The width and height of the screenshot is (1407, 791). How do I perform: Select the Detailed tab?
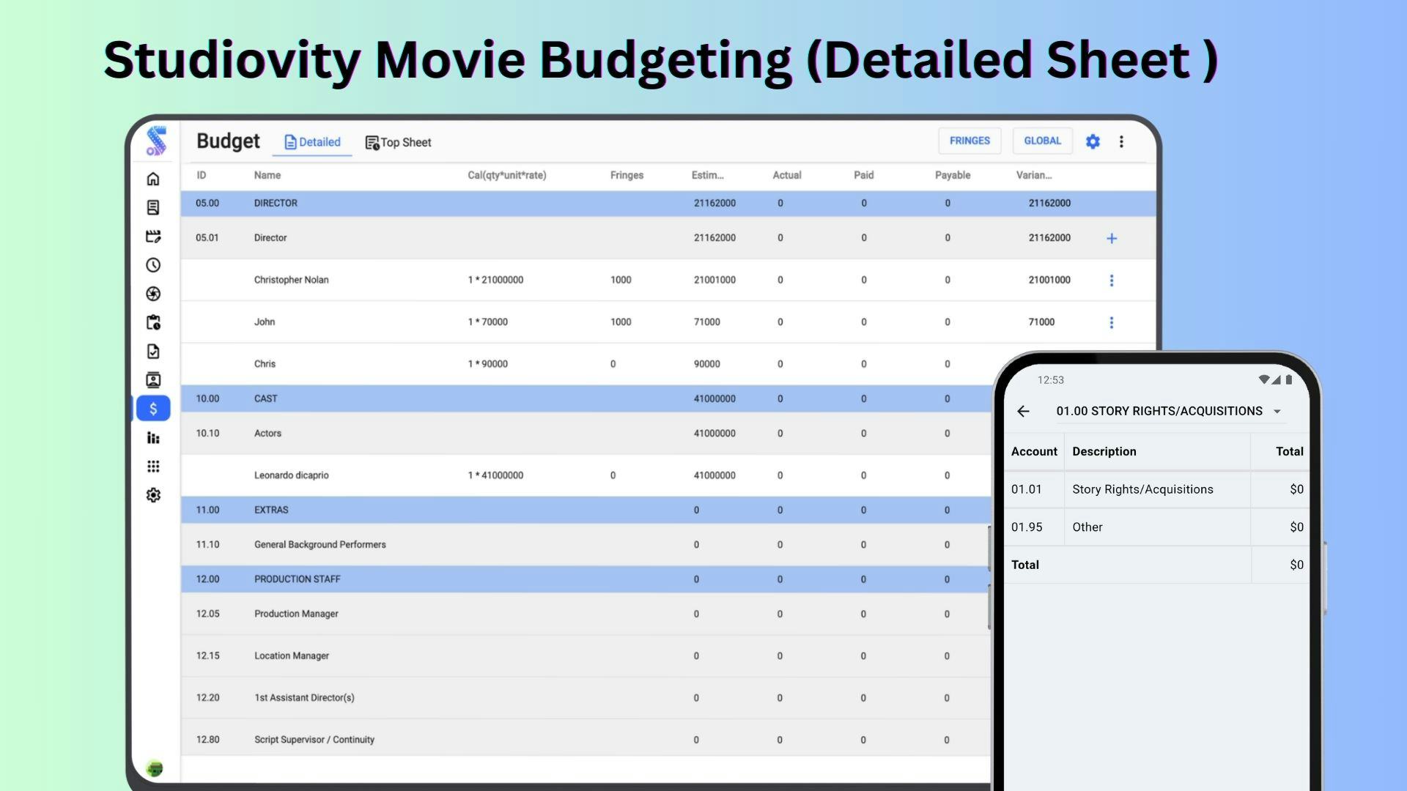click(x=311, y=142)
